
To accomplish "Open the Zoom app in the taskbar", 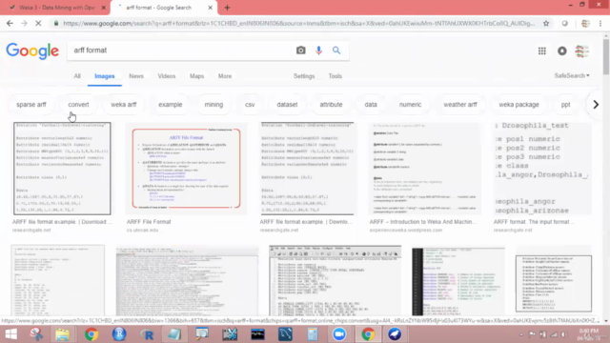I will tap(339, 334).
